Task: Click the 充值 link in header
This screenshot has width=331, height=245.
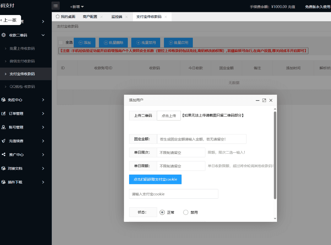Action: pos(291,7)
